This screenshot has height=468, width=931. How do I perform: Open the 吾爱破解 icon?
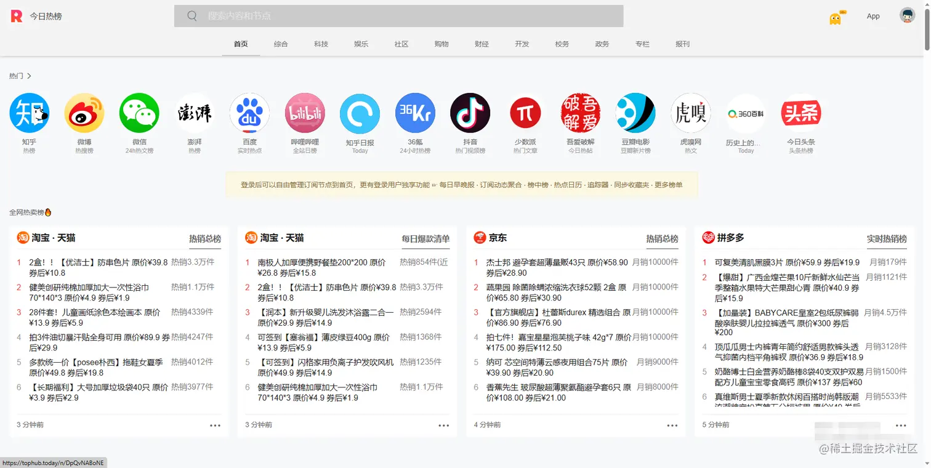581,113
